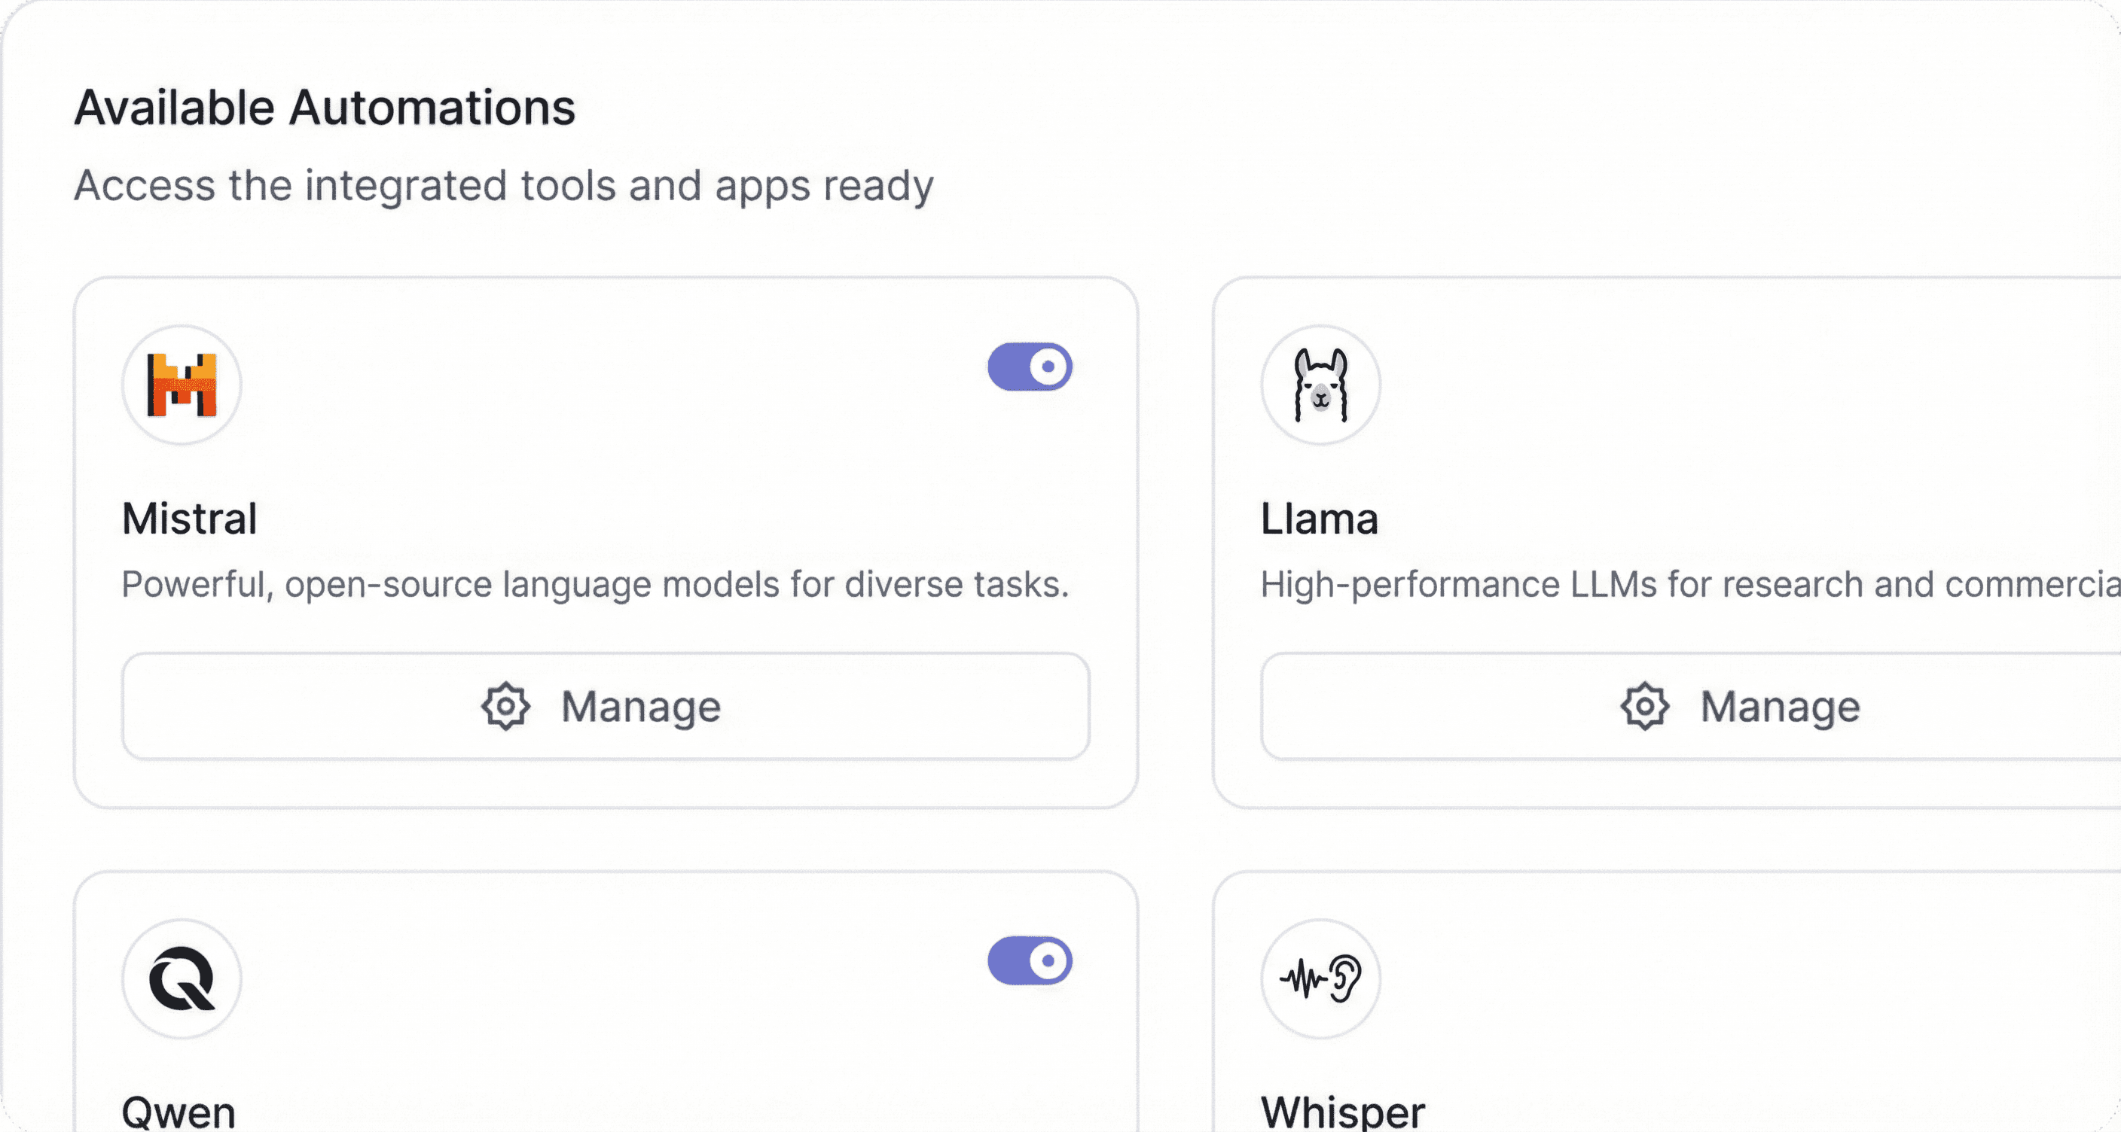2121x1132 pixels.
Task: Click the Llama title text
Action: coord(1319,519)
